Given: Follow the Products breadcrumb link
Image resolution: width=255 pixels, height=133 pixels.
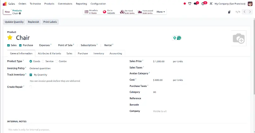Looking at the screenshot, I should pos(17,10).
